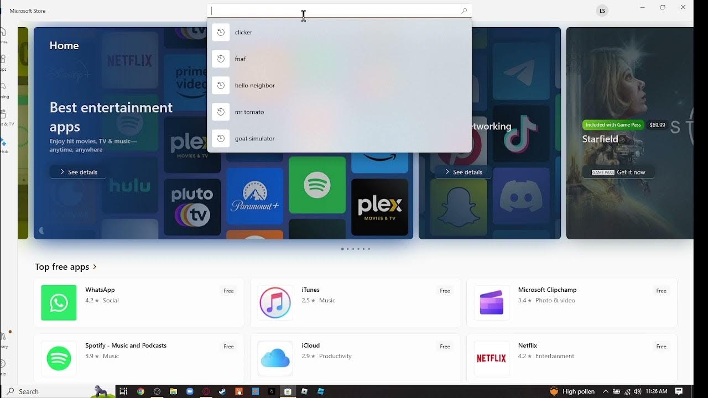Image resolution: width=708 pixels, height=398 pixels.
Task: Open the Spotify app icon in list
Action: pyautogui.click(x=59, y=358)
